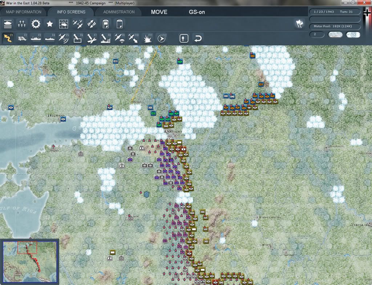Viewport: 372px width, 285px height.
Task: Open the weather grid screen icon
Action: tap(64, 24)
